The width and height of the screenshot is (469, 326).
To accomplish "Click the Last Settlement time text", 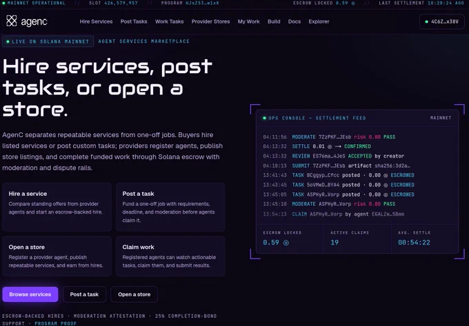I will tap(421, 3).
